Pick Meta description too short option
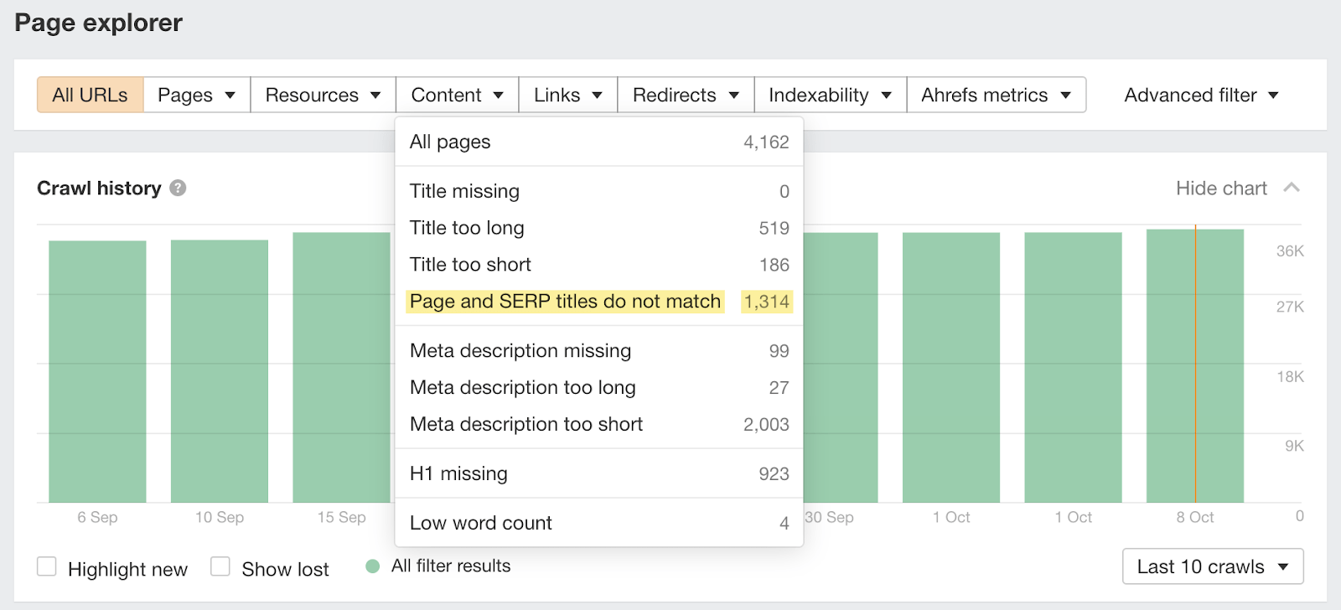 pos(526,425)
